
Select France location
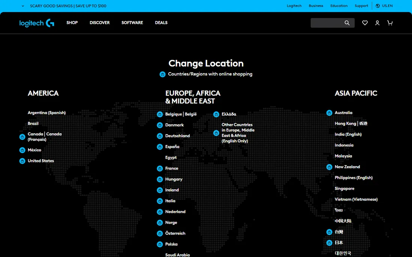point(172,168)
